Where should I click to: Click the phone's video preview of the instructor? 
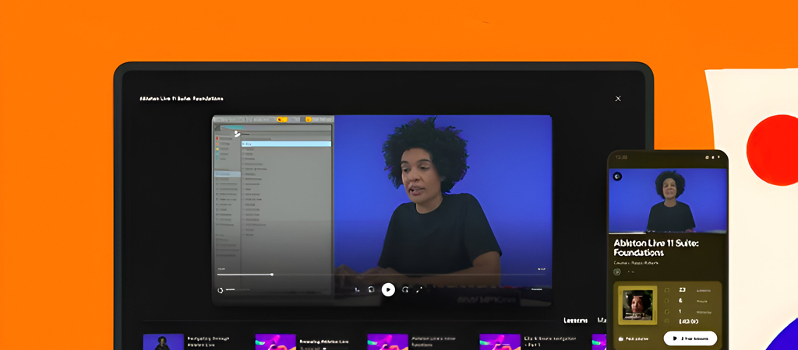(668, 201)
